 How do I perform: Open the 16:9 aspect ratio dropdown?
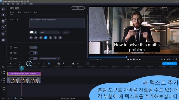[162, 59]
